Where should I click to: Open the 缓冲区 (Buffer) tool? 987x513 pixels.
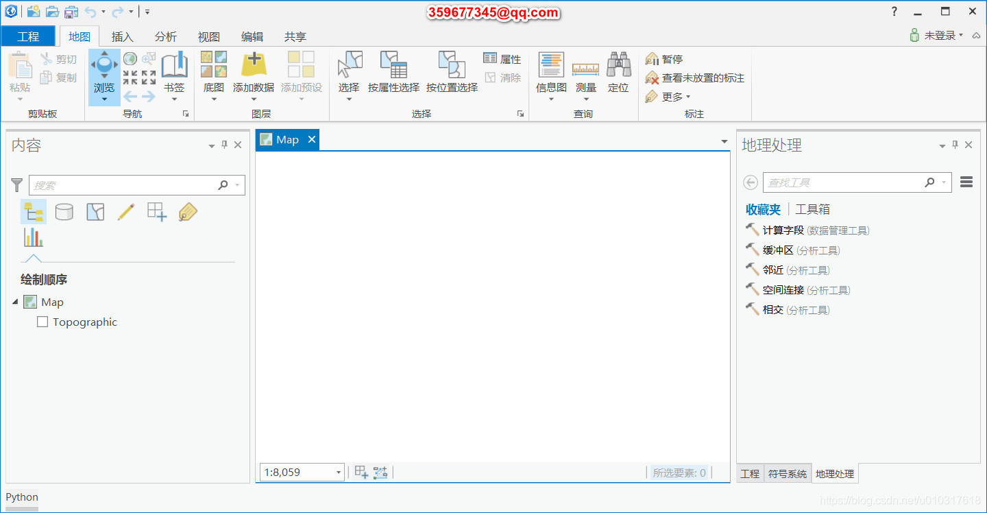tap(792, 250)
